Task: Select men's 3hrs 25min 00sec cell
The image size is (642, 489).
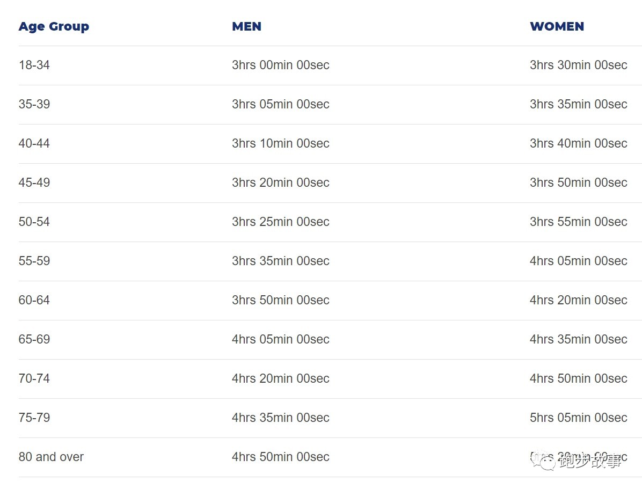Action: click(280, 222)
